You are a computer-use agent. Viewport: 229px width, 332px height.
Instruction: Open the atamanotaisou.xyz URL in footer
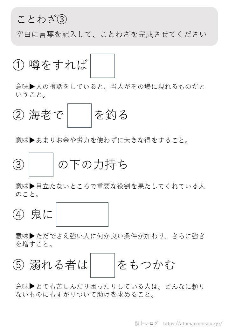pos(192,323)
